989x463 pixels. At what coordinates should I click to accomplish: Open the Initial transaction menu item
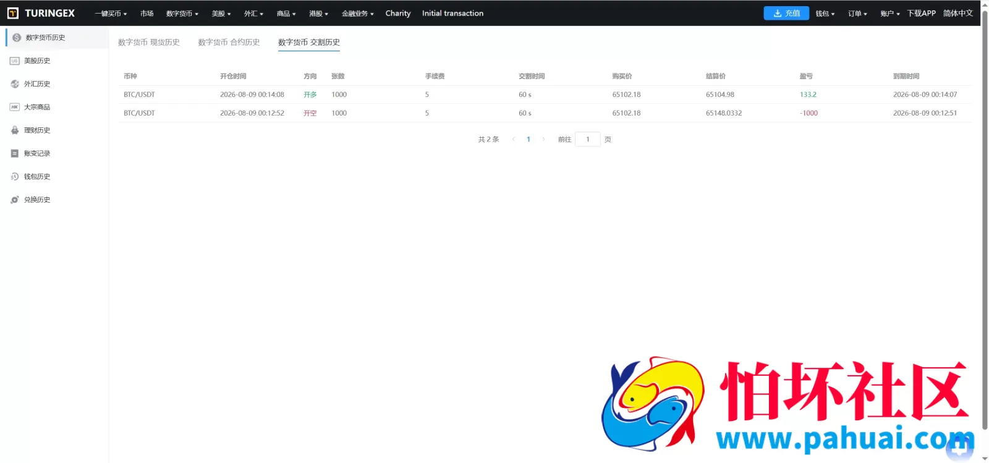click(453, 14)
